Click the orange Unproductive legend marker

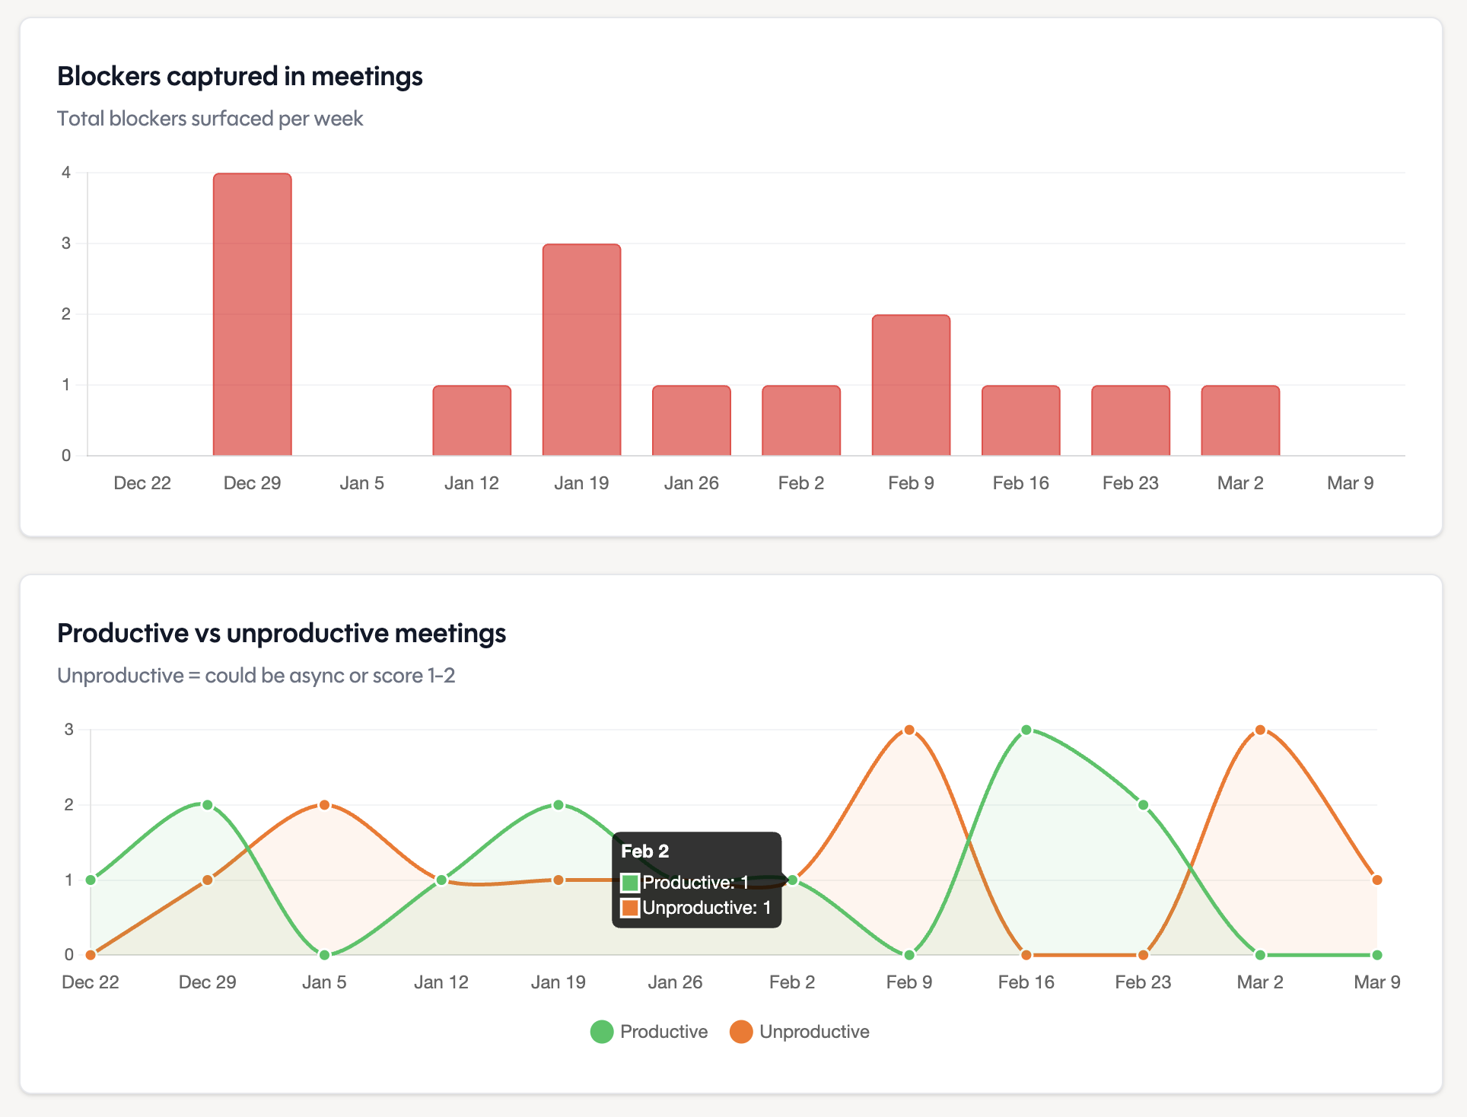(x=741, y=1032)
